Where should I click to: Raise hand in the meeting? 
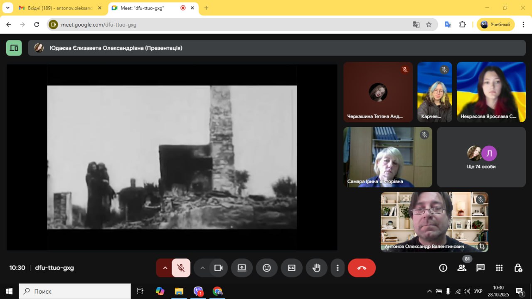click(x=316, y=268)
